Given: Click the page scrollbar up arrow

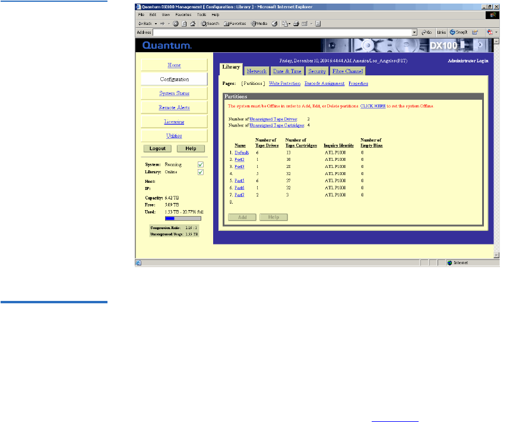Looking at the screenshot, I should click(x=496, y=42).
